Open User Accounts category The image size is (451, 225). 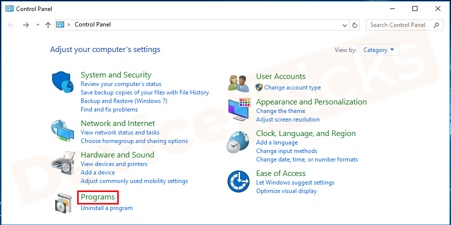click(x=281, y=76)
